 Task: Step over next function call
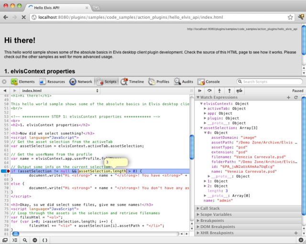tap(209, 90)
